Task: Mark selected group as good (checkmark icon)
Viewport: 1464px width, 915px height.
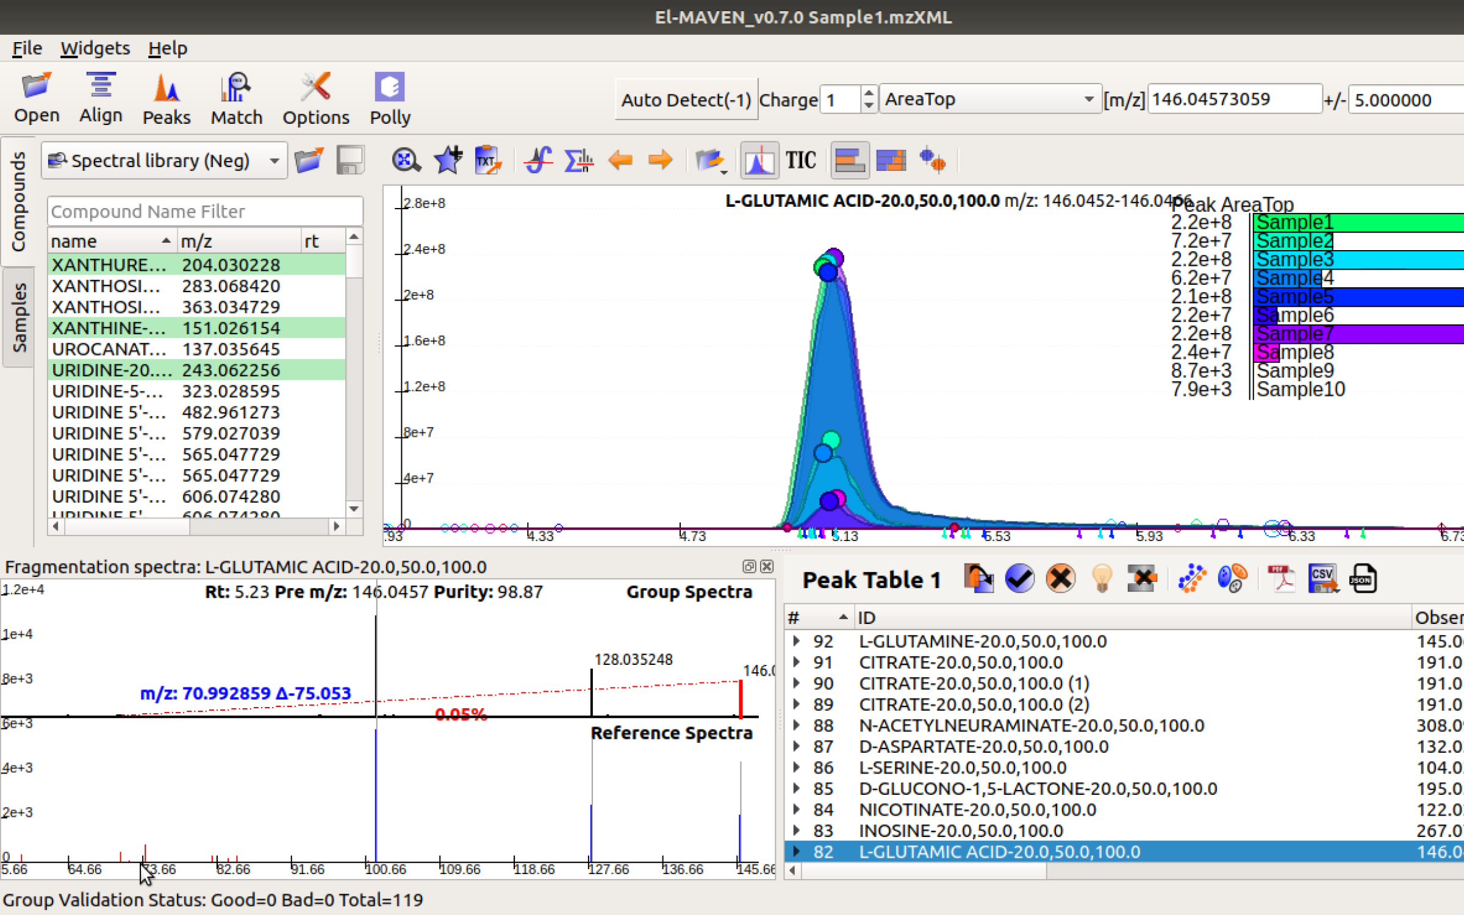Action: (x=1019, y=578)
